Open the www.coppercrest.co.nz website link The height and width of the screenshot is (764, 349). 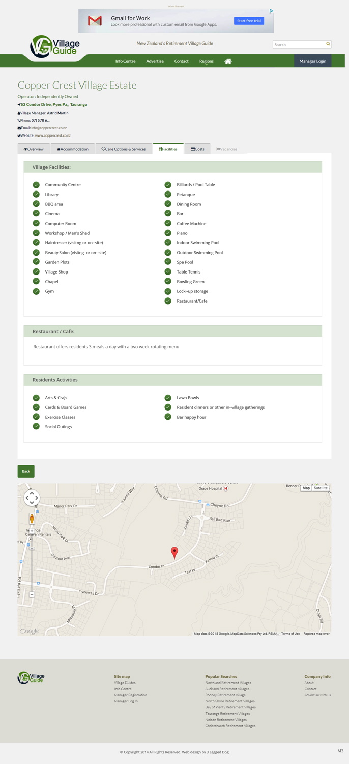(x=53, y=135)
